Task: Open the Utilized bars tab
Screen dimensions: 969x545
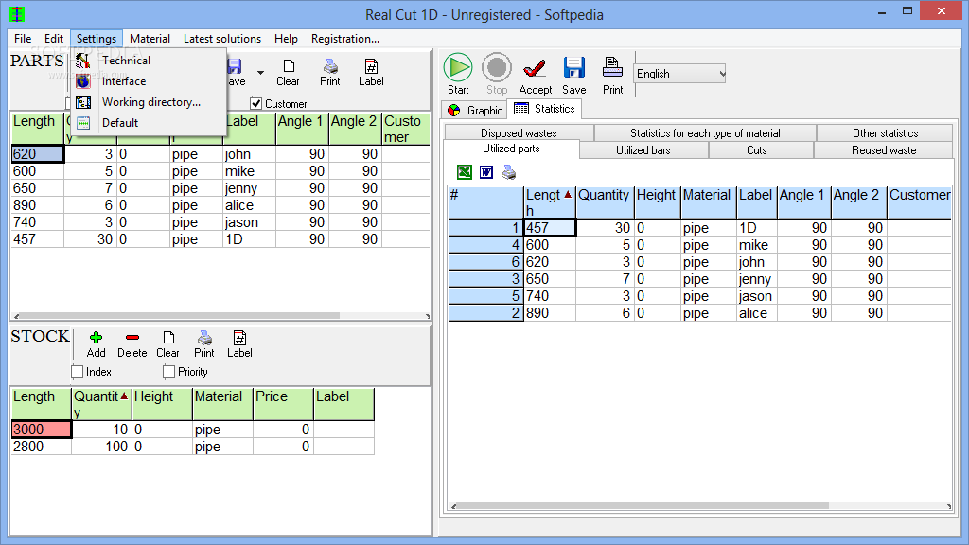Action: pos(643,150)
